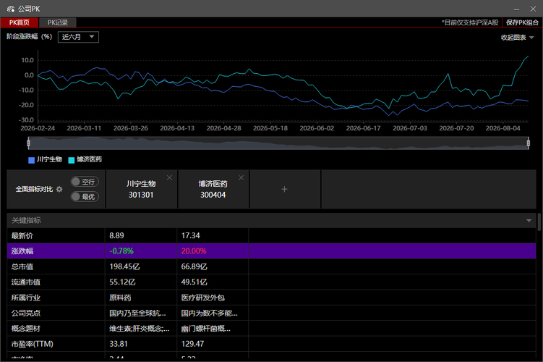Click the 国内为数不多能... highlight cell
The height and width of the screenshot is (362, 543).
coord(209,313)
